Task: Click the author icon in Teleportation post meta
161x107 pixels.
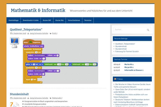Action: pyautogui.click(x=28, y=33)
